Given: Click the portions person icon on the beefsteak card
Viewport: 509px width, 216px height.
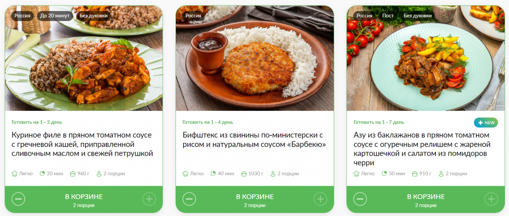Looking at the screenshot, I should click(273, 173).
